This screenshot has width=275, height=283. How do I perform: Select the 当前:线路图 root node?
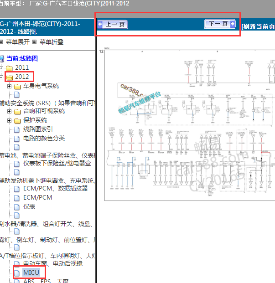point(22,58)
